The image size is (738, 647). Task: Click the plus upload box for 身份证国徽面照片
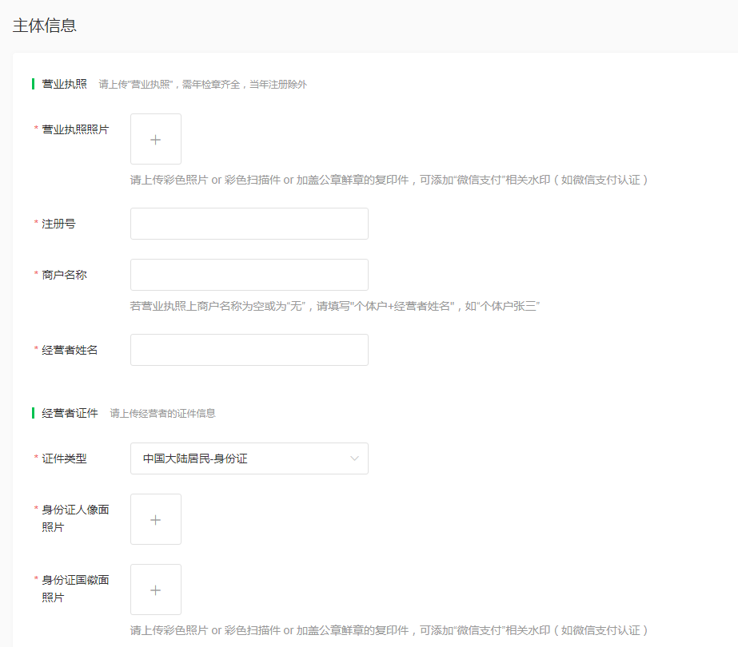(x=156, y=589)
